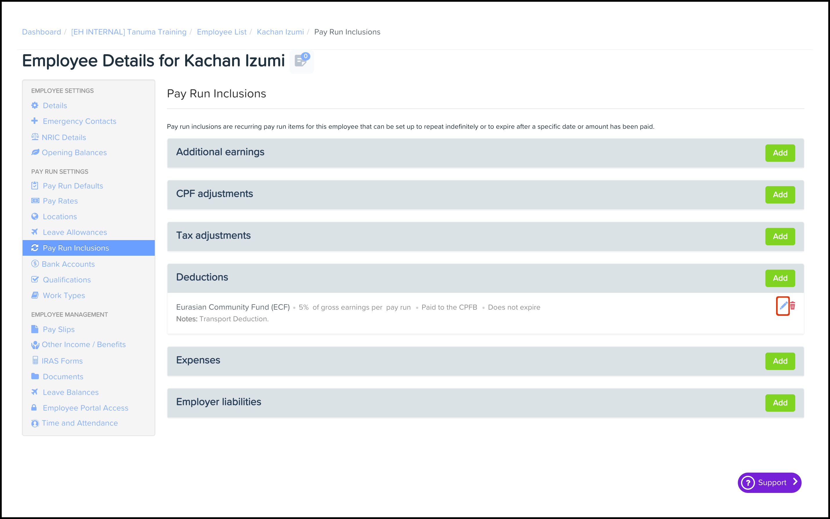
Task: Add a Tax adjustment inclusion
Action: (x=780, y=237)
